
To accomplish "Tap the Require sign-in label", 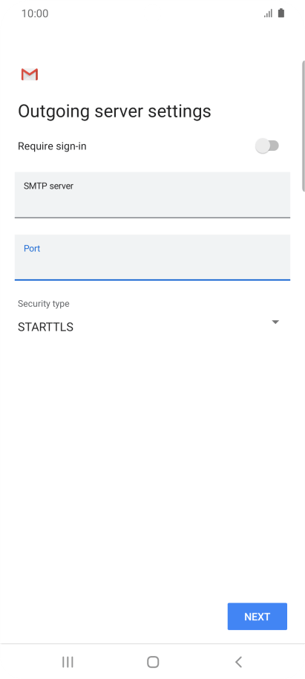I will tap(52, 146).
